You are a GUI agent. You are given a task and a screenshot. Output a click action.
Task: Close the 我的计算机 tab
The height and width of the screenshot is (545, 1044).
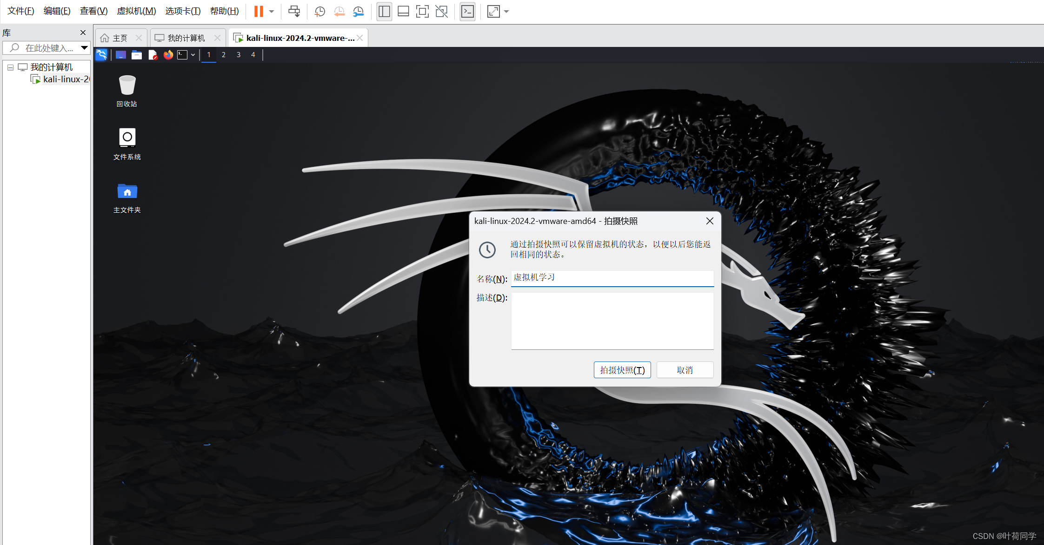[217, 38]
